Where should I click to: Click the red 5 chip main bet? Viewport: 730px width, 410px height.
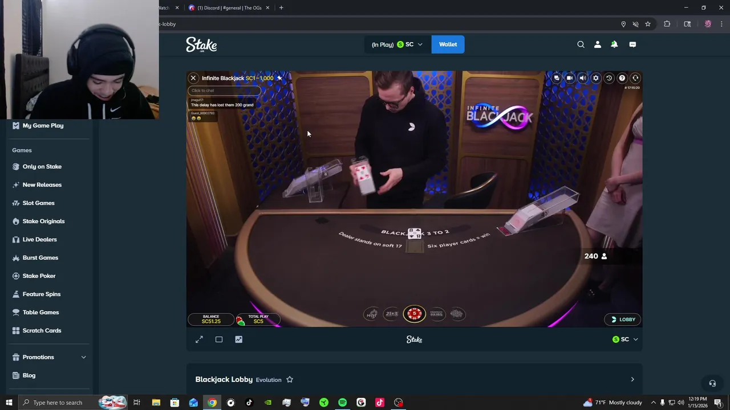415,314
